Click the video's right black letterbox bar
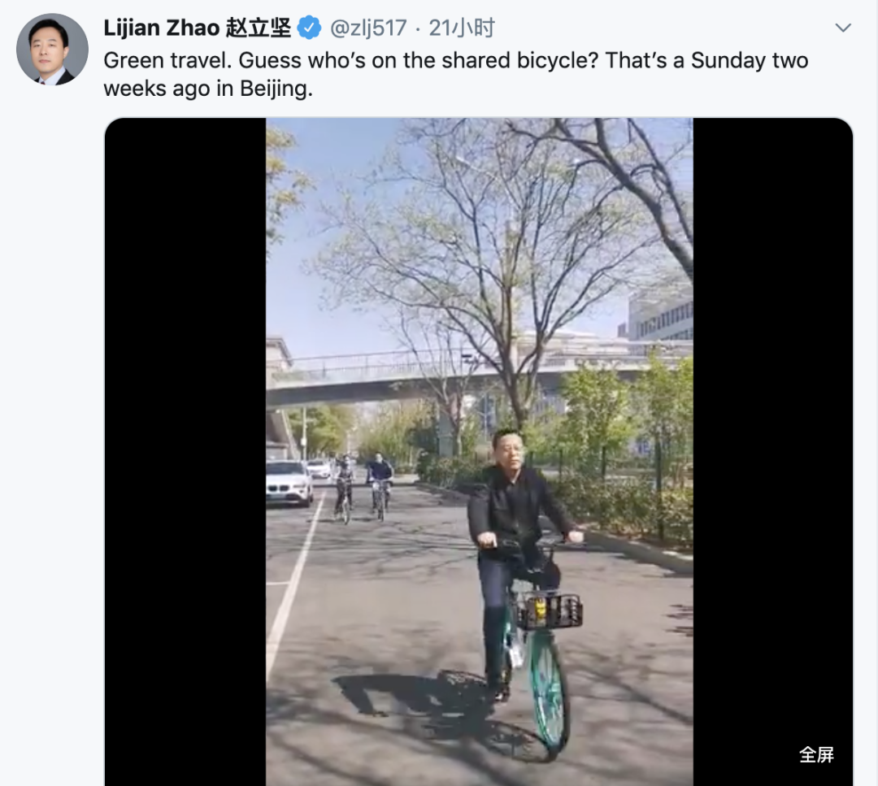 pos(772,447)
